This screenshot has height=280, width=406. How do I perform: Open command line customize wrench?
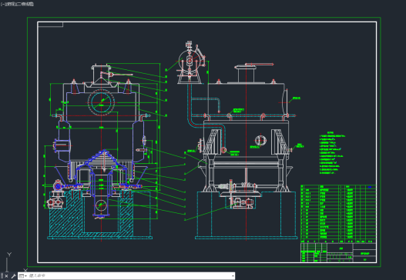click(13, 276)
